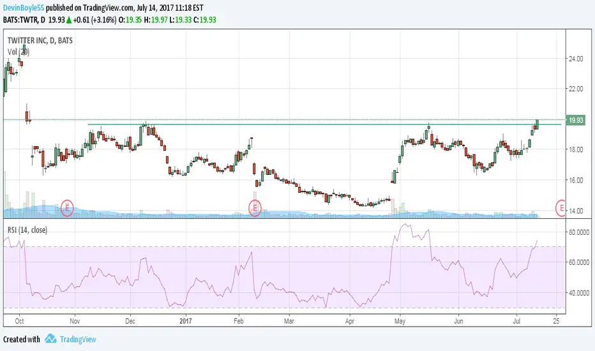Viewport: 595px width, 351px height.
Task: Click the earnings marker near November
Action: [x=67, y=208]
